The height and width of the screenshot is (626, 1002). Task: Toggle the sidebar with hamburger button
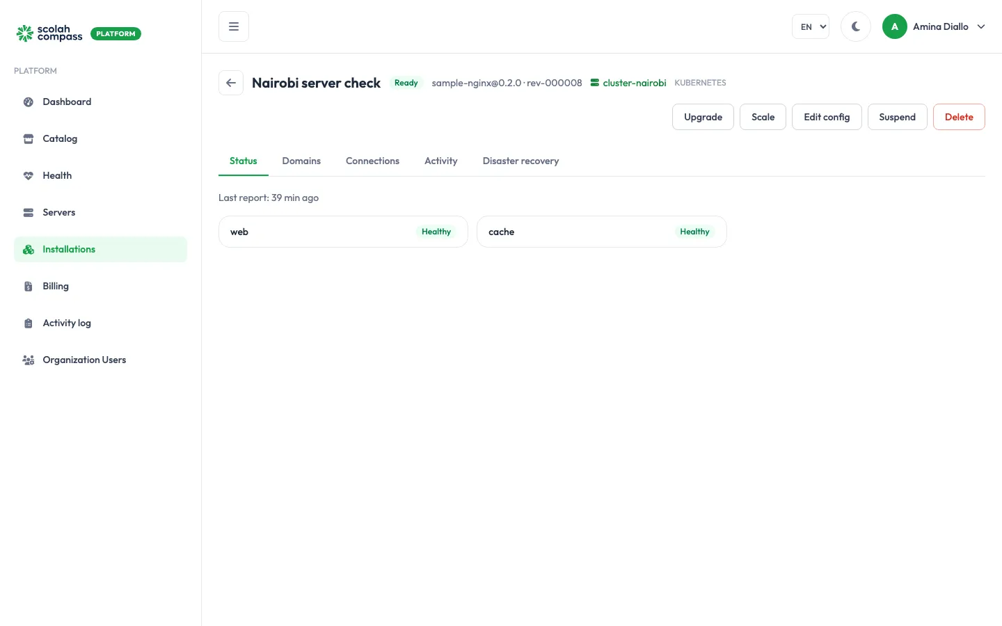click(x=234, y=26)
